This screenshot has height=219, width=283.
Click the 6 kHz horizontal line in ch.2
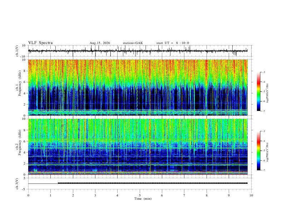(138, 141)
